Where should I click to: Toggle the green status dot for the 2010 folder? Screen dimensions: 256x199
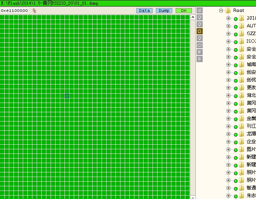(x=236, y=19)
